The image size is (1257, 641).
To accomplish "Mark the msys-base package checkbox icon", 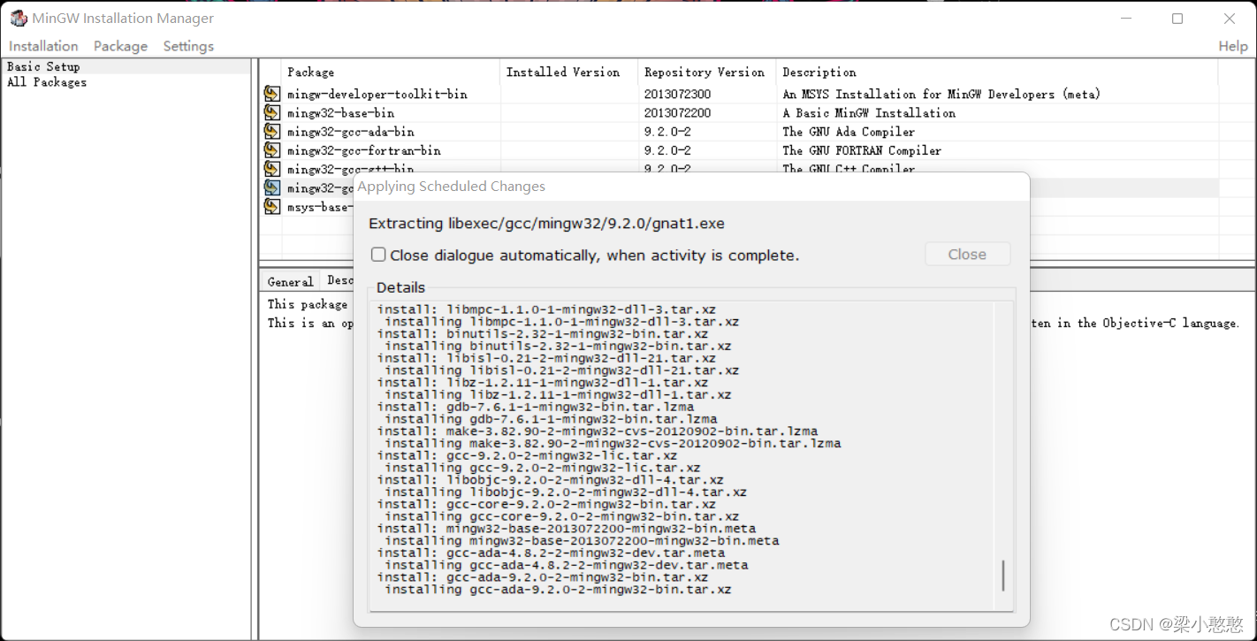I will (x=271, y=207).
